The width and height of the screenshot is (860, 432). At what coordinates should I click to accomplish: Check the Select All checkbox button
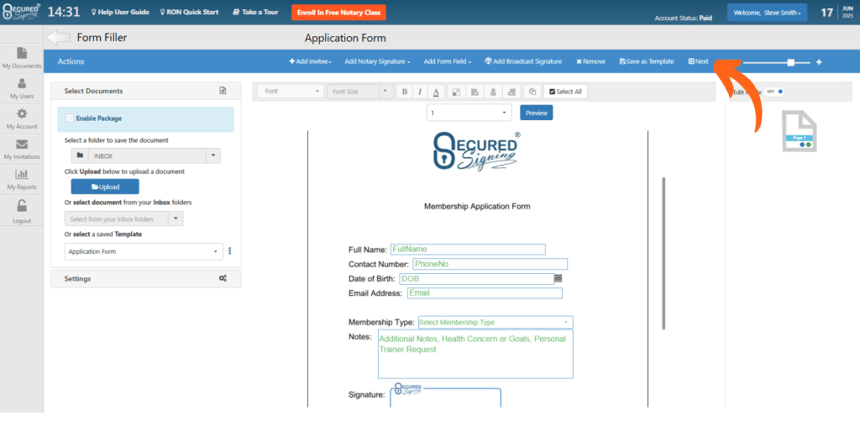point(565,92)
